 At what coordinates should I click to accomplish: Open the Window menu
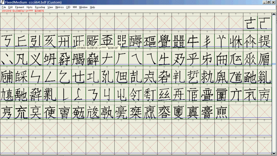[x=83, y=7]
